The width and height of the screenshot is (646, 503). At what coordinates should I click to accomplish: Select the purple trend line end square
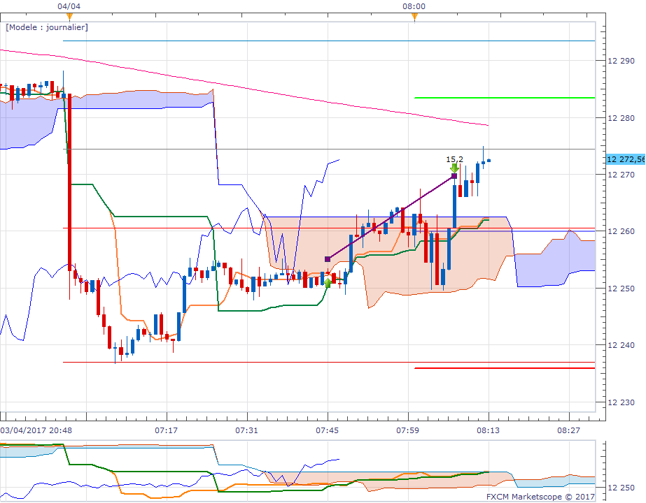point(454,176)
